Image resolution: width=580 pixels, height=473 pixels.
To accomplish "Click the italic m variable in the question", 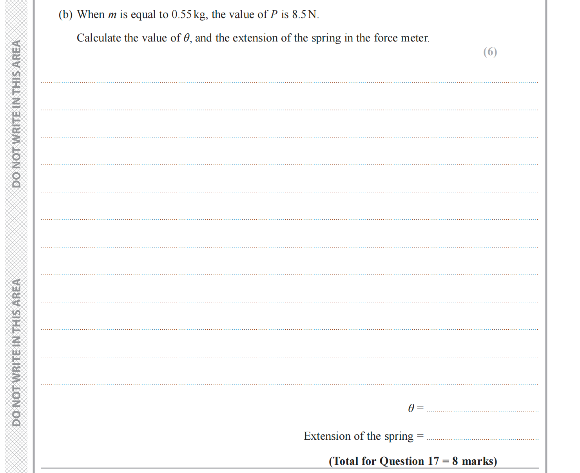I will click(x=112, y=15).
